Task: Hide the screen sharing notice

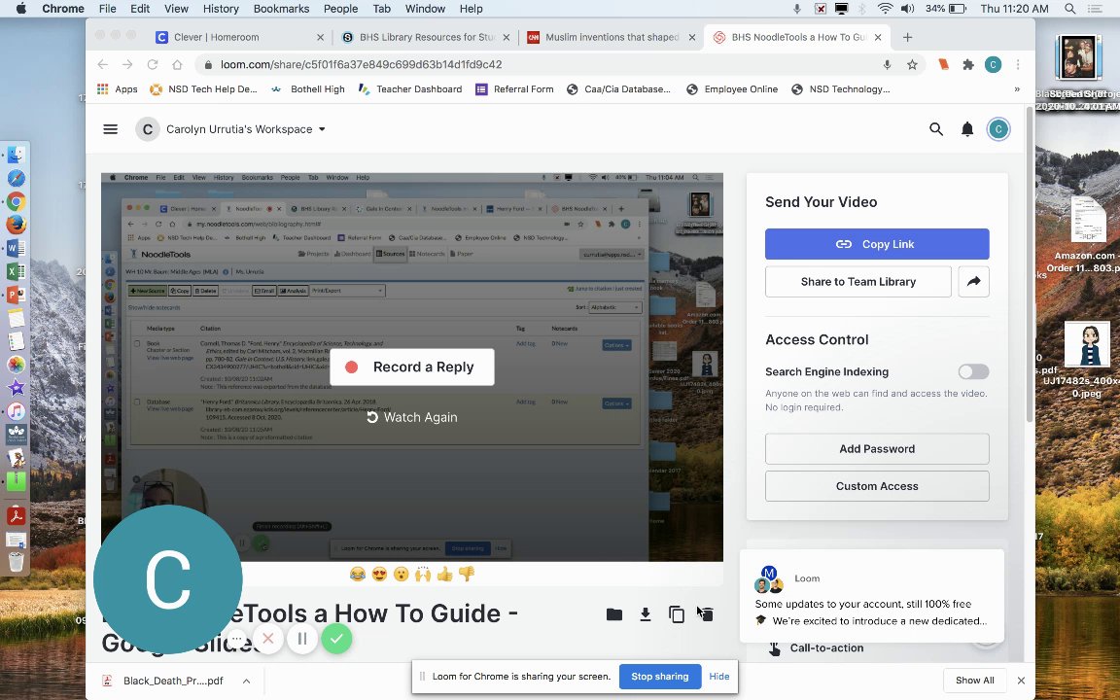Action: (x=719, y=677)
